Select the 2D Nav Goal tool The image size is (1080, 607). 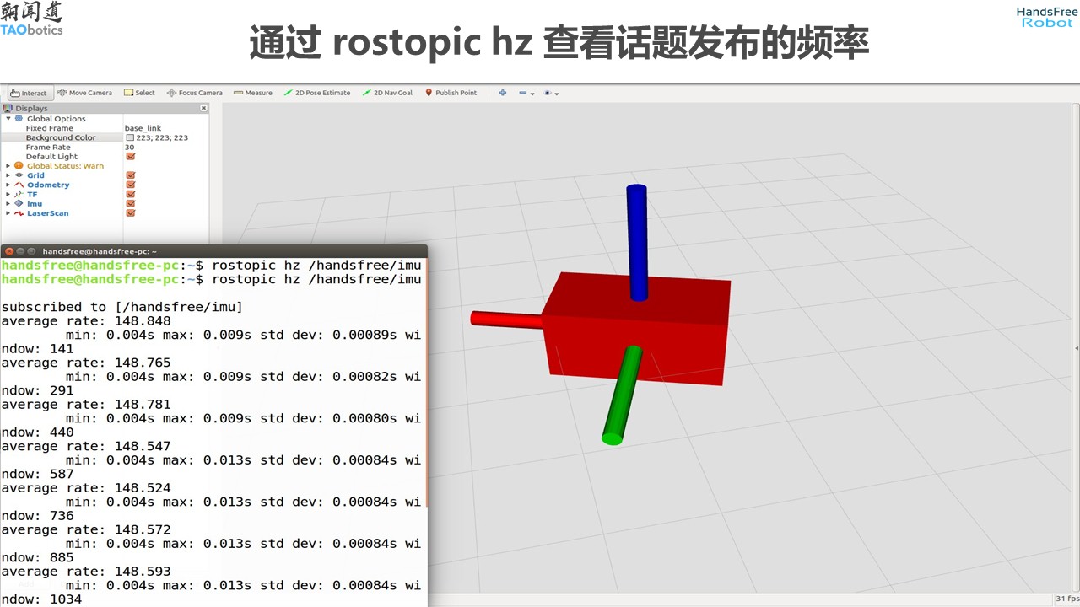(386, 93)
